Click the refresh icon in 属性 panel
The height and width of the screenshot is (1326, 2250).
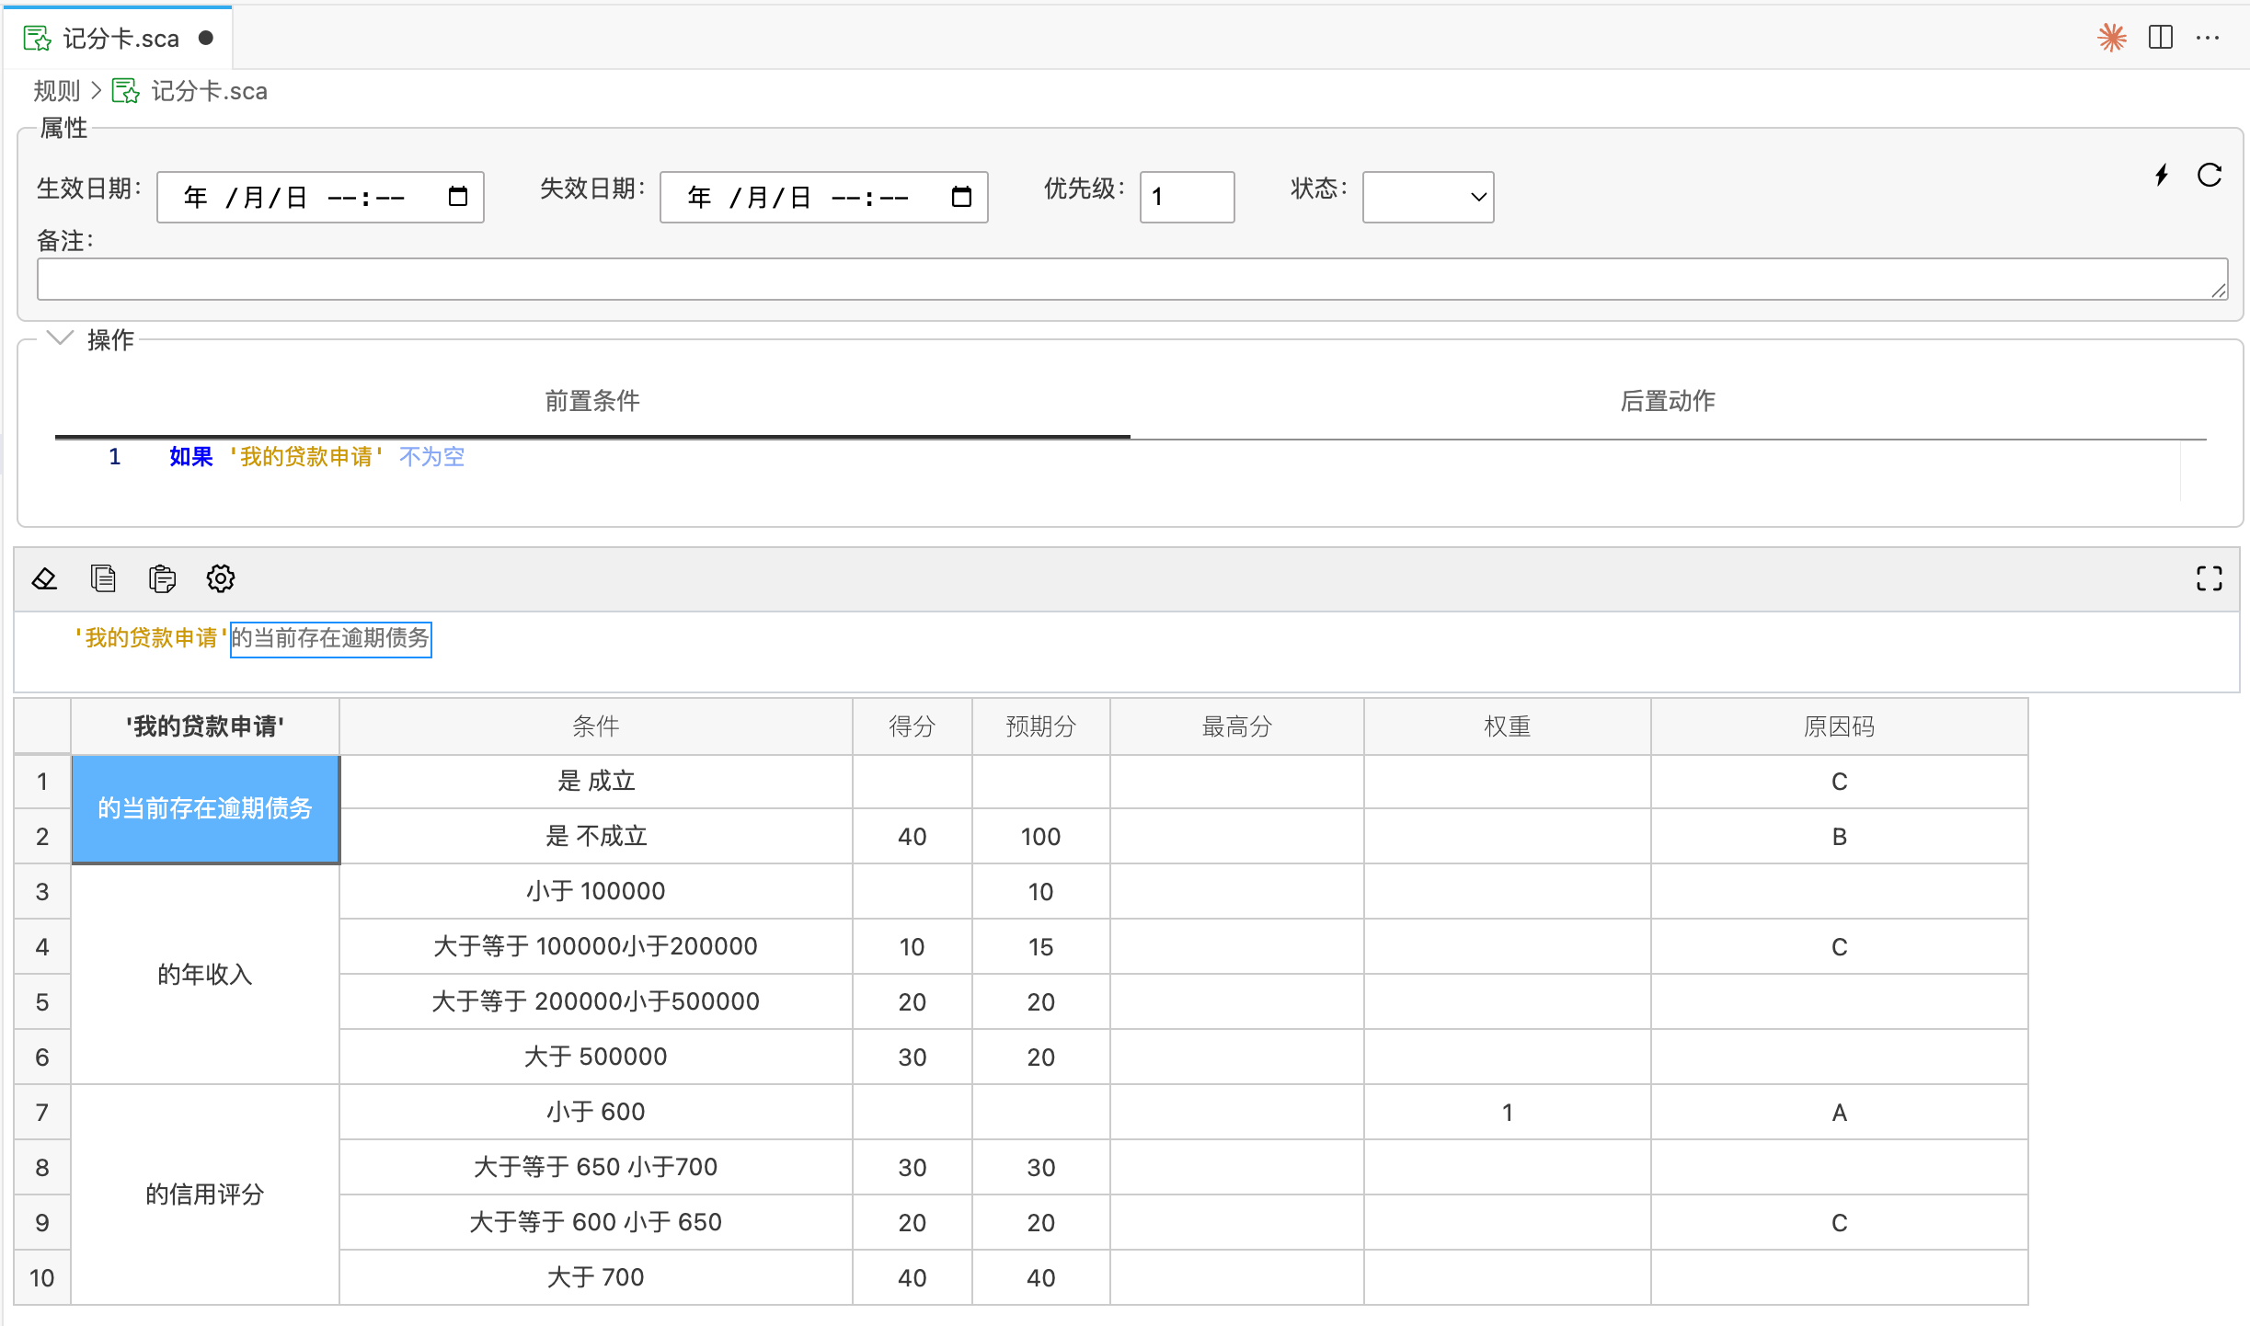coord(2210,175)
